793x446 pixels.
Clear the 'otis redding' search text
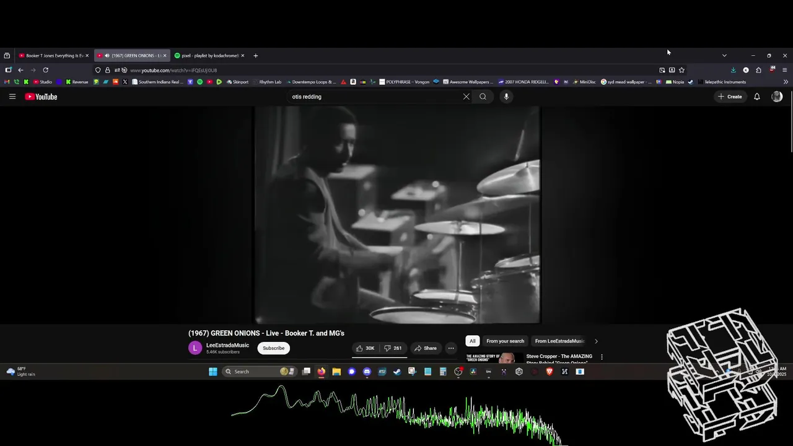pos(467,97)
